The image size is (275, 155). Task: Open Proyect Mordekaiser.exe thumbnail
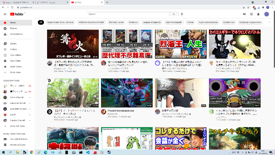point(127,93)
